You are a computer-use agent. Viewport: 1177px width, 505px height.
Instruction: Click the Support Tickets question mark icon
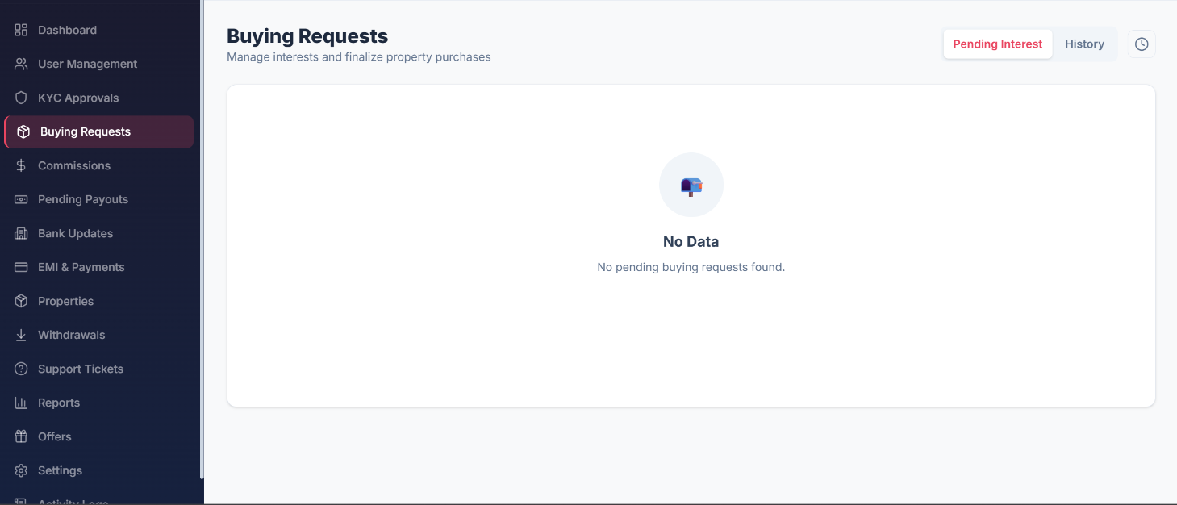coord(22,369)
